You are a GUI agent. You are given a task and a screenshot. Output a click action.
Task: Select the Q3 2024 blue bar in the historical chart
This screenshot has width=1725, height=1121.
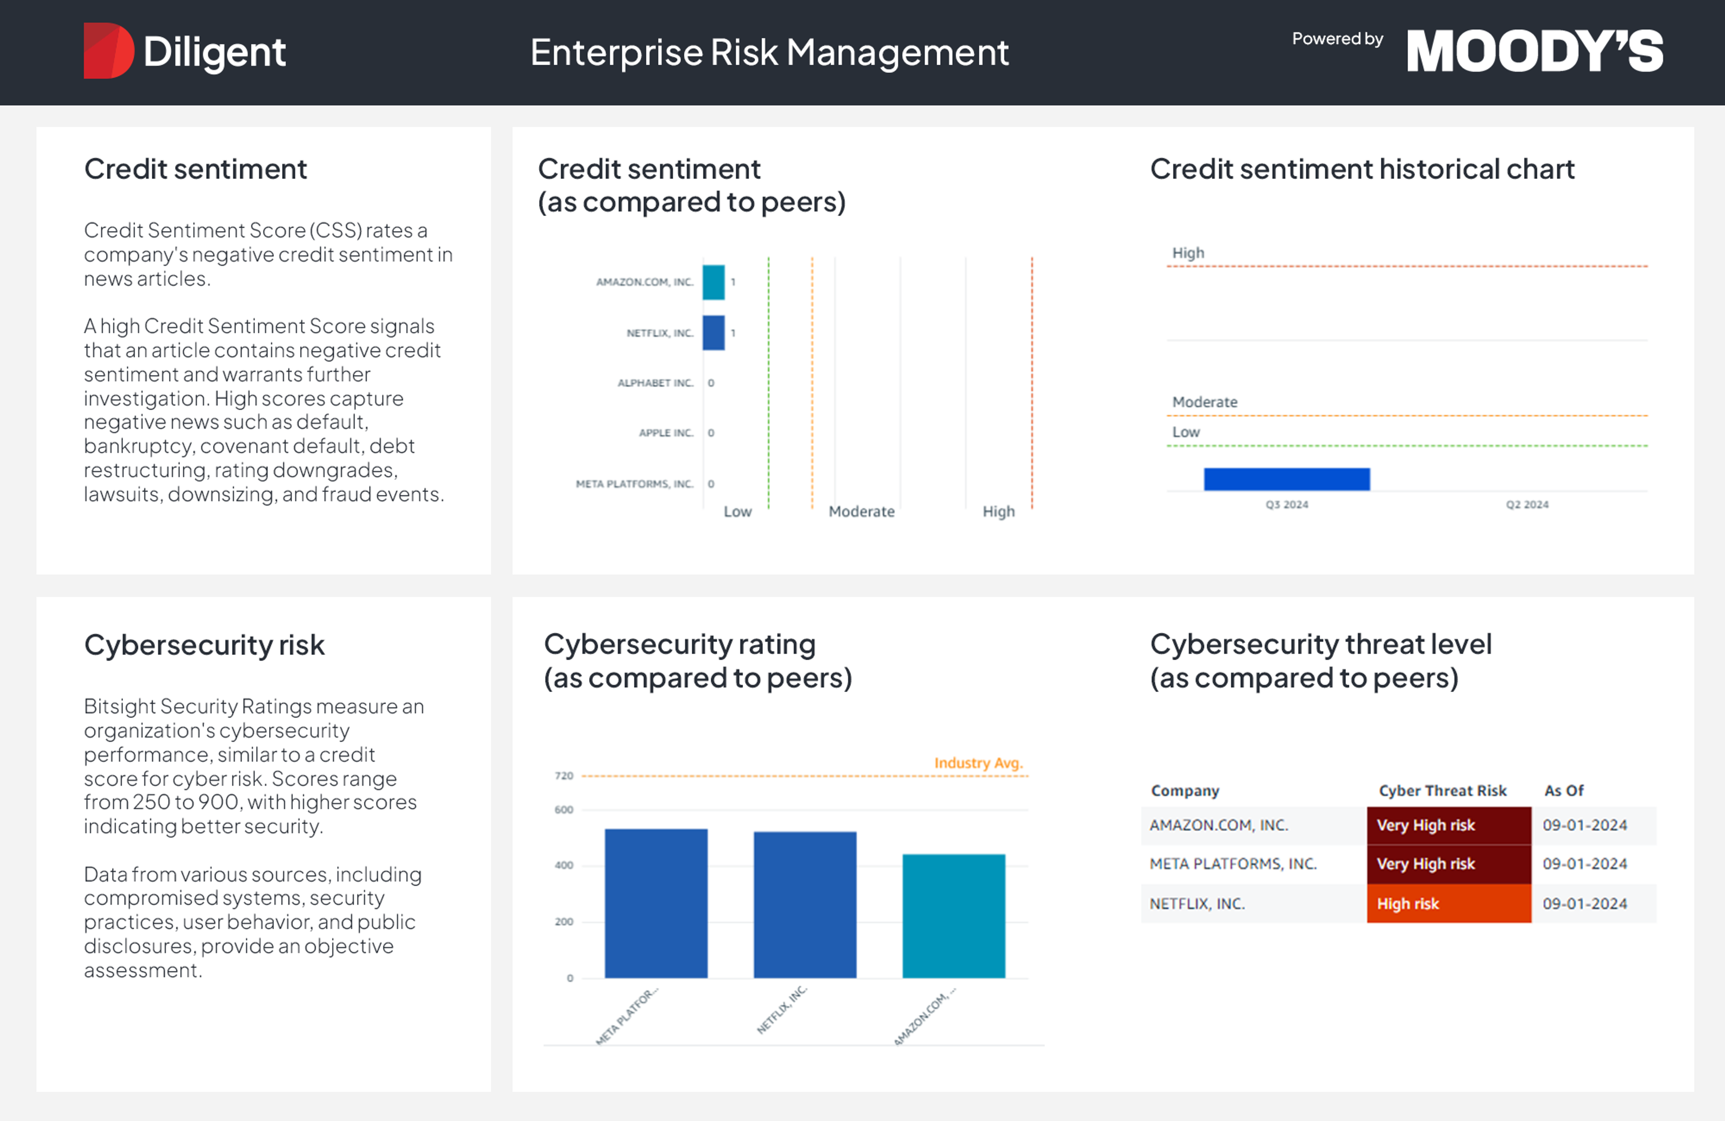[1287, 479]
